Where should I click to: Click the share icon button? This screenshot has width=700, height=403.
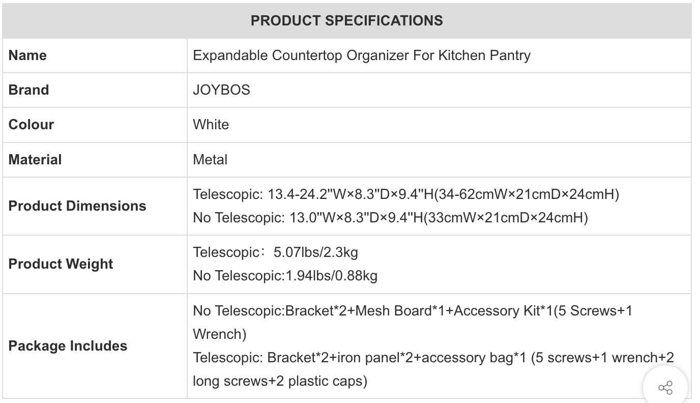coord(665,388)
